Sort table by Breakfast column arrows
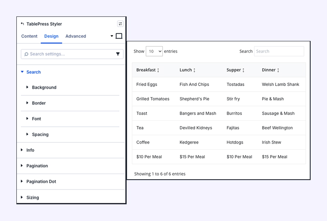The image size is (327, 221). pos(158,70)
